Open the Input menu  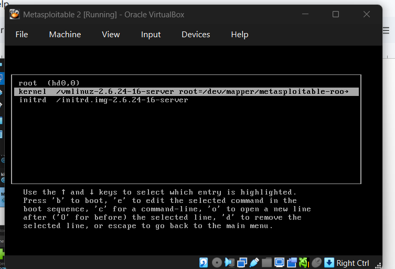pos(151,35)
